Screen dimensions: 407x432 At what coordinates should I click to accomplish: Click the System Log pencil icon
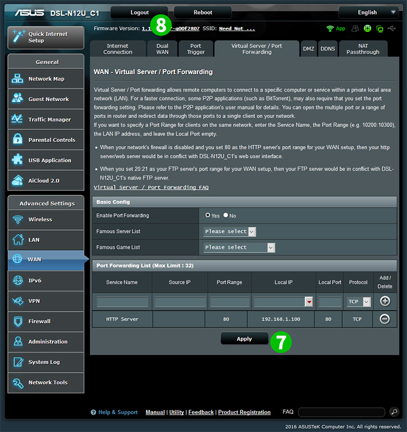18,361
